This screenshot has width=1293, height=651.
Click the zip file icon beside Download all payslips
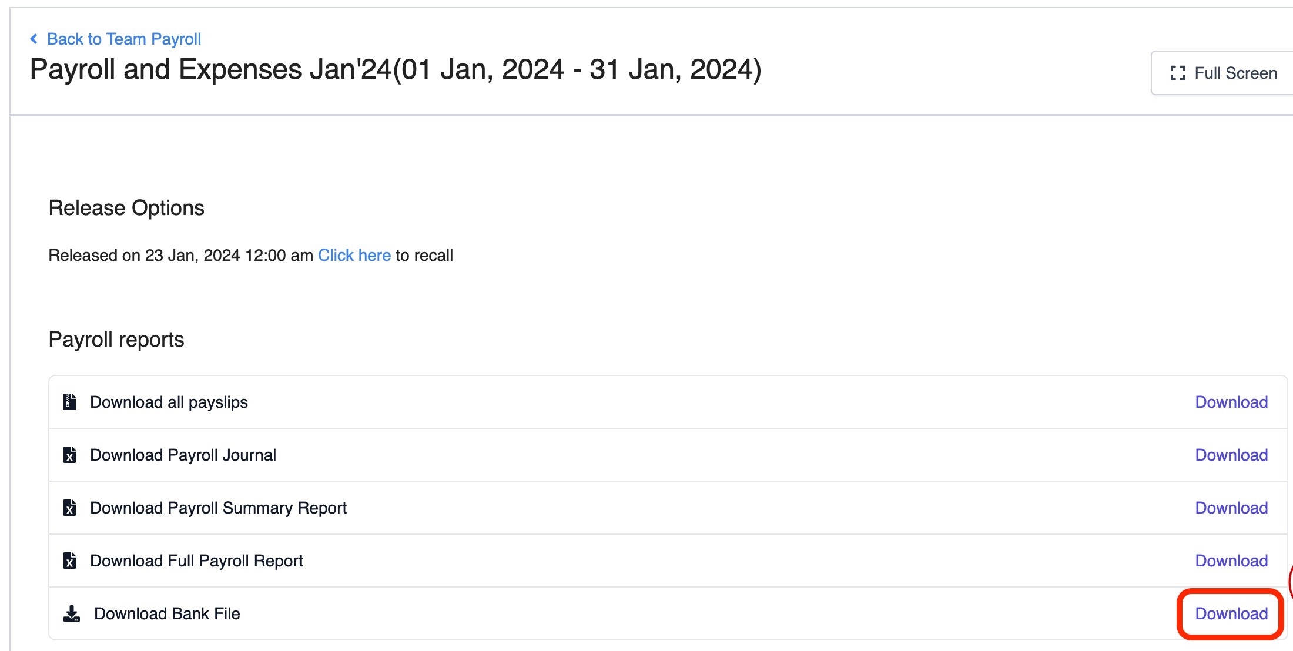point(70,402)
